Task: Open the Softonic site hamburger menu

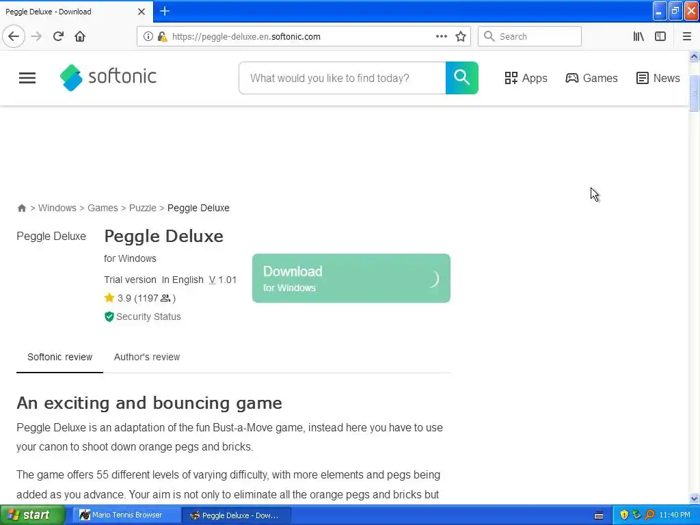Action: click(27, 78)
